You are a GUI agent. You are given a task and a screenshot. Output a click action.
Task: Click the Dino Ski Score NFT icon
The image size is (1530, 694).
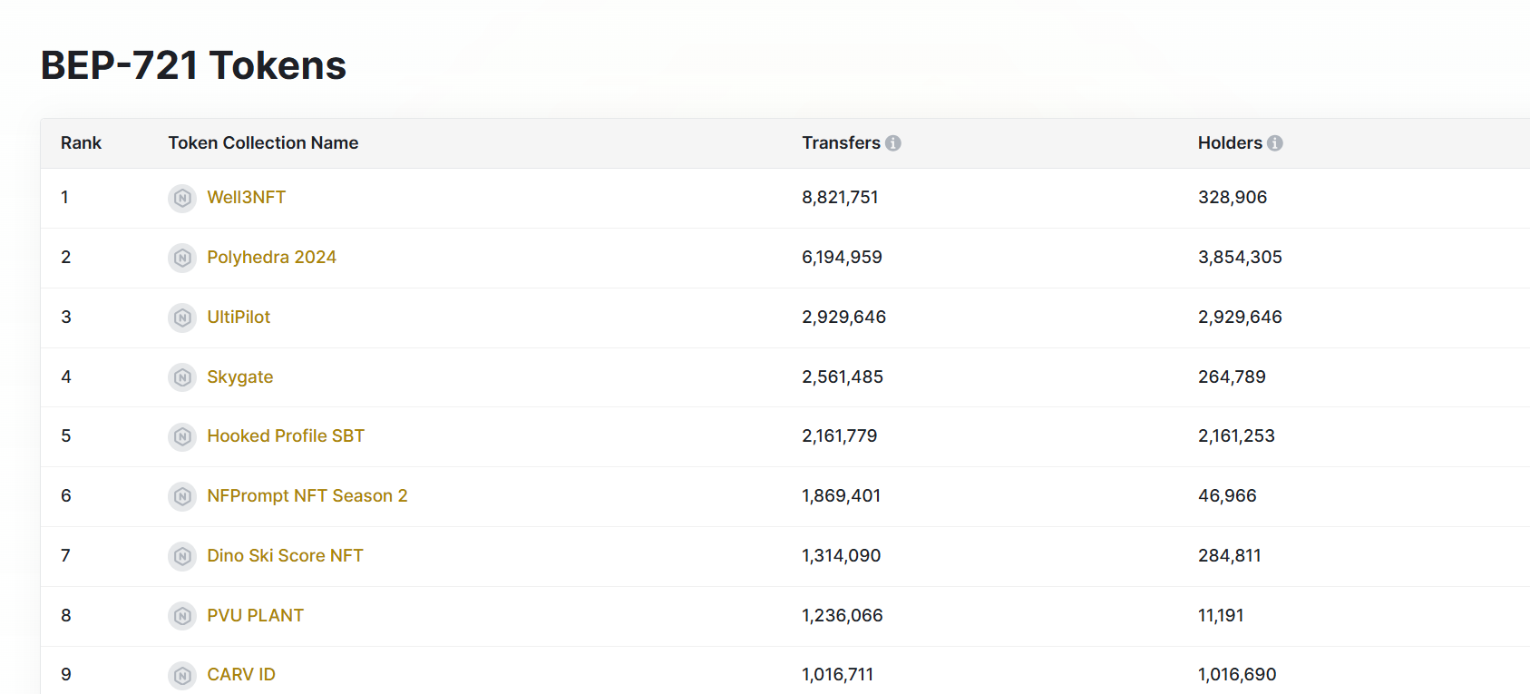[182, 556]
